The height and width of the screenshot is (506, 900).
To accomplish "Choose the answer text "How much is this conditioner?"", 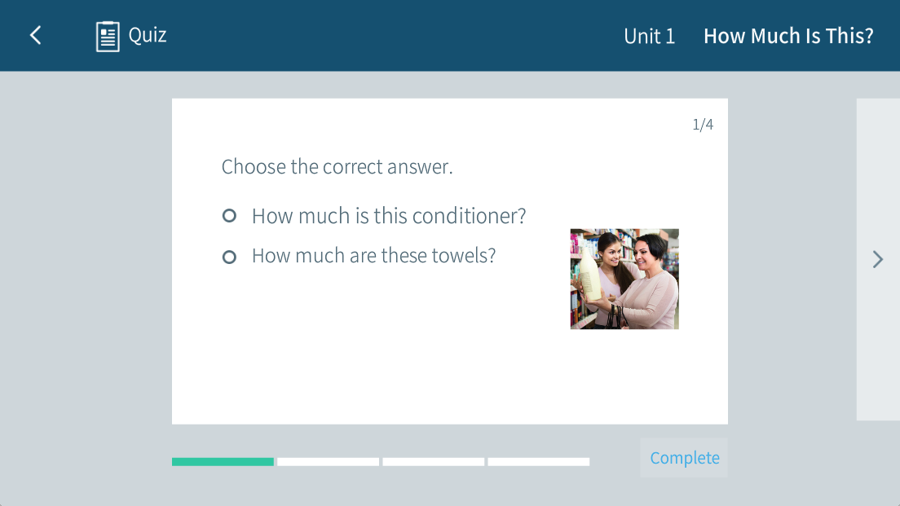I will pyautogui.click(x=389, y=216).
